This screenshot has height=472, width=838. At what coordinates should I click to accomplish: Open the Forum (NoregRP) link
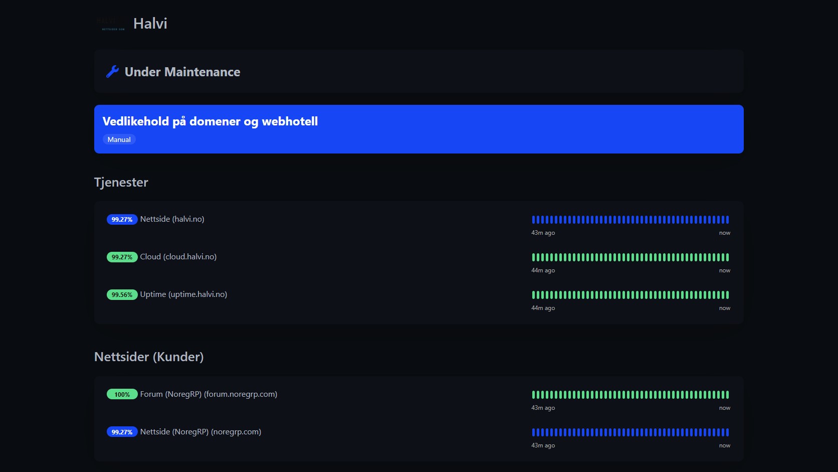point(208,394)
